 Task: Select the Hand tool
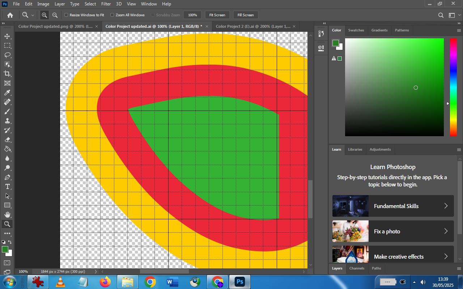(x=7, y=215)
